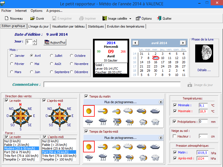Click the morning wind compass rose
This screenshot has width=223, height=167.
pyautogui.click(x=21, y=116)
